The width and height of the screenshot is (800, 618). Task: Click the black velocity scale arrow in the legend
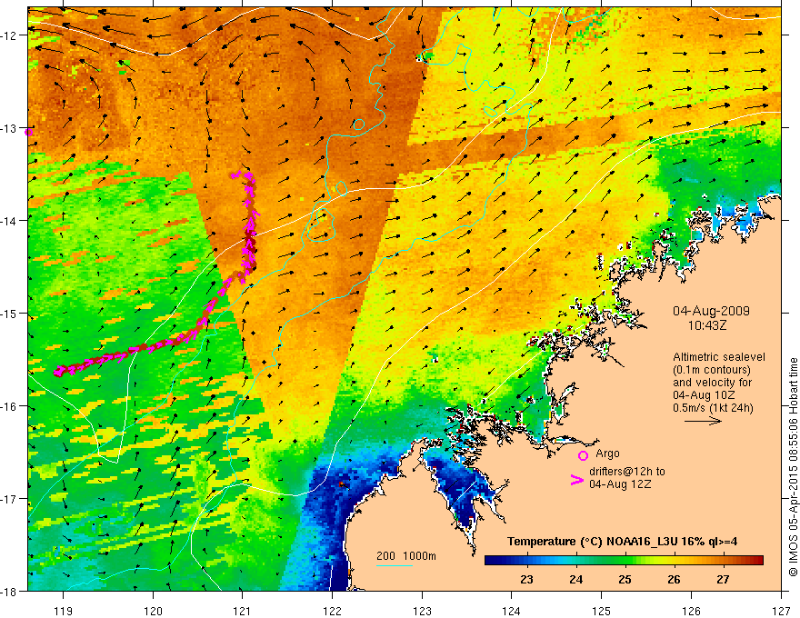click(703, 421)
